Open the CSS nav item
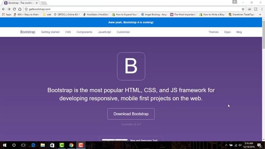 tap(68, 32)
